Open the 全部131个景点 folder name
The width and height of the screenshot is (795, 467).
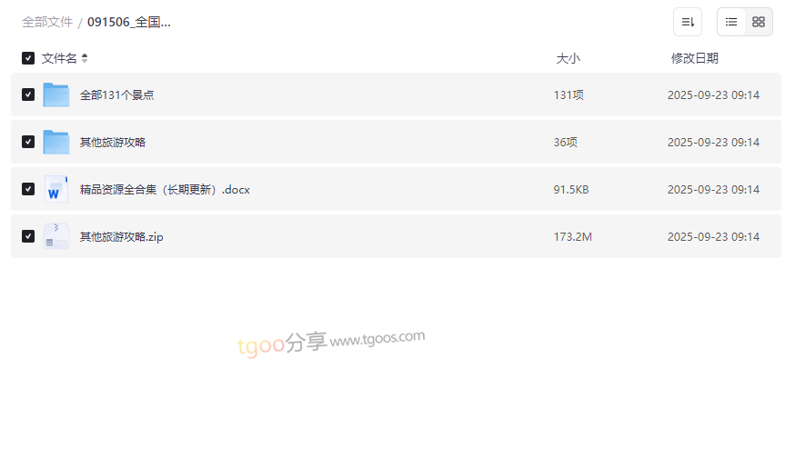(x=117, y=94)
